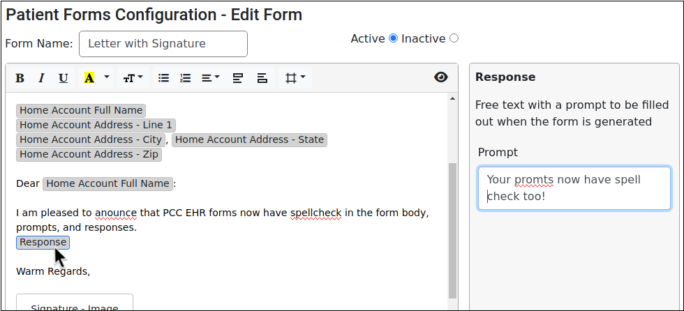Apply italic formatting
This screenshot has height=311, width=684.
tap(41, 78)
